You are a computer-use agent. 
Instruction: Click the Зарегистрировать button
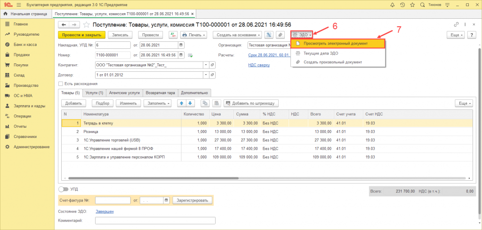tap(192, 200)
